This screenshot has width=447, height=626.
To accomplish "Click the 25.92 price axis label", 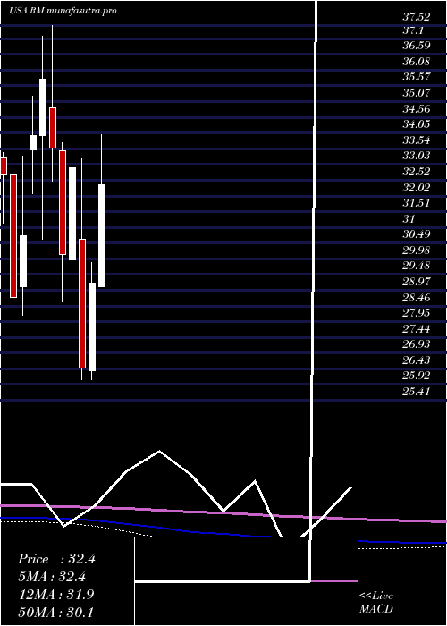I will [417, 376].
